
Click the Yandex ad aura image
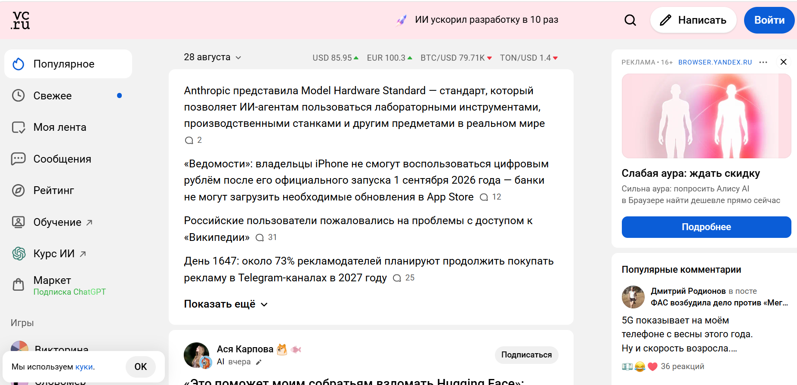706,116
